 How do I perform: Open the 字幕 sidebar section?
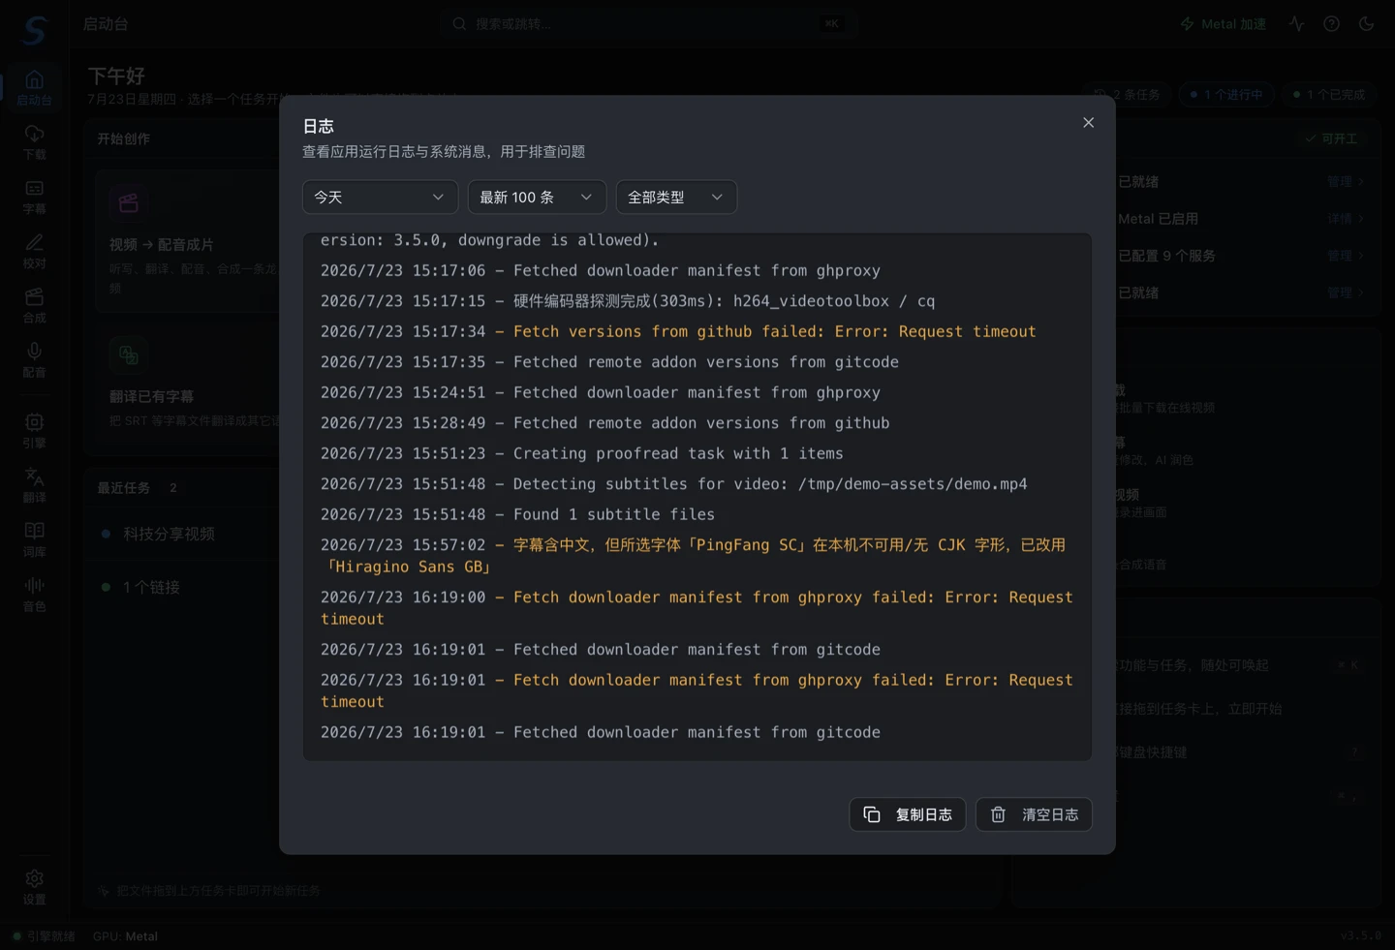pos(34,196)
